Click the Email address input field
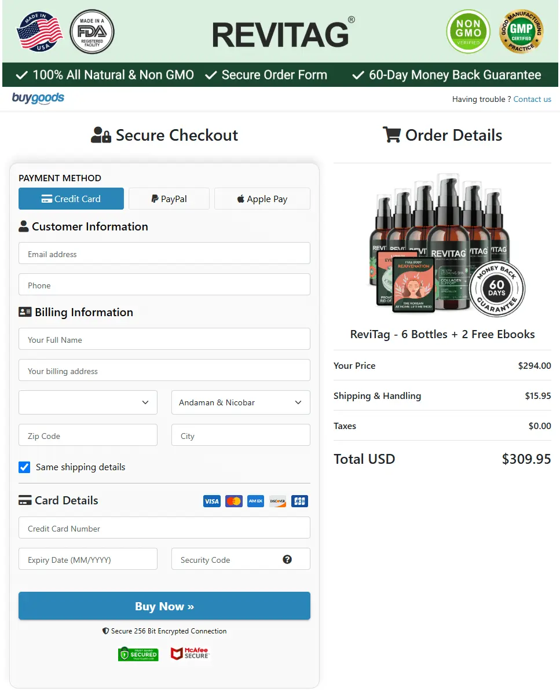The height and width of the screenshot is (696, 560). [164, 253]
